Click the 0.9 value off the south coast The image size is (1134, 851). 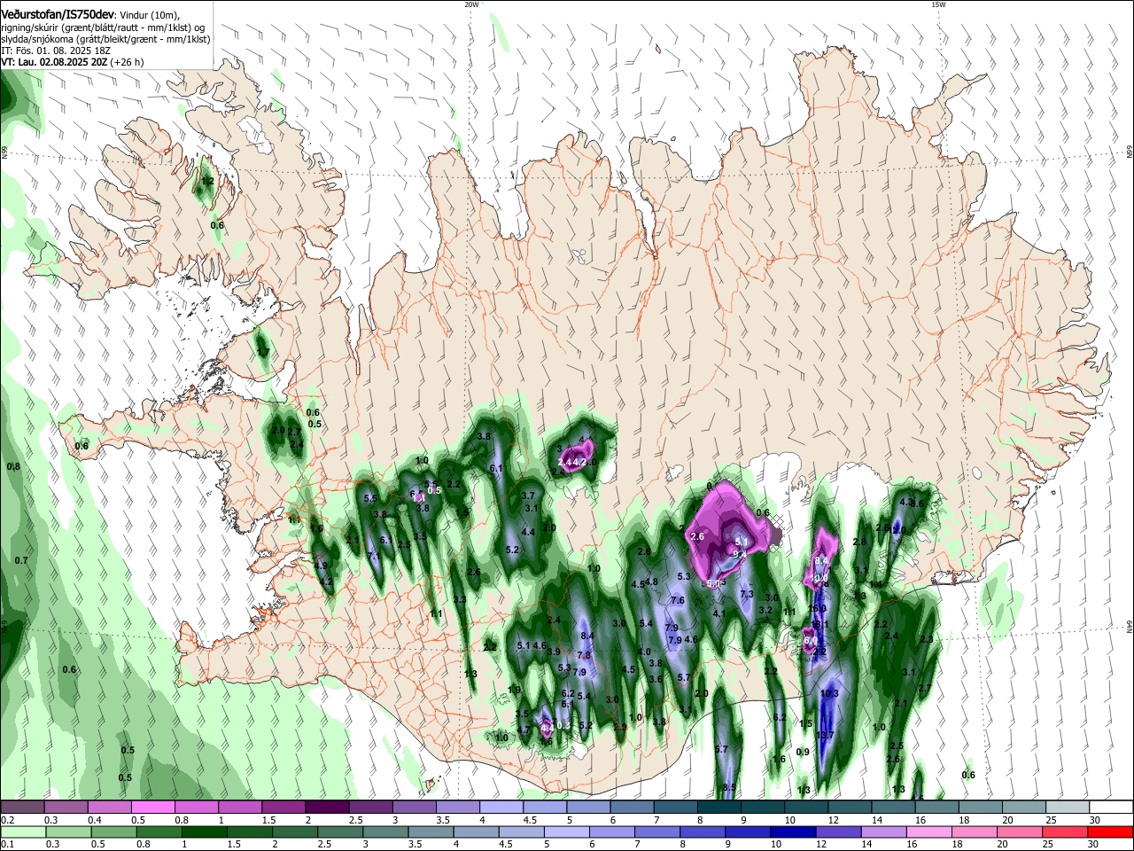click(x=803, y=752)
